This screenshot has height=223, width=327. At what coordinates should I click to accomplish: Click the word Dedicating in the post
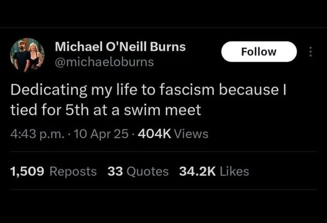[x=49, y=90]
